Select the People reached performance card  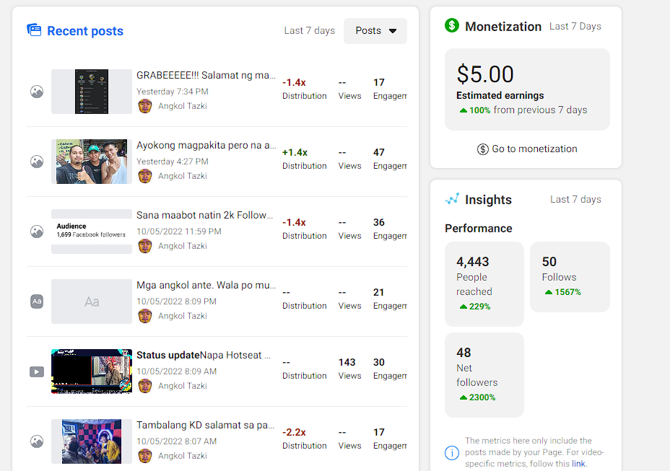coord(484,283)
